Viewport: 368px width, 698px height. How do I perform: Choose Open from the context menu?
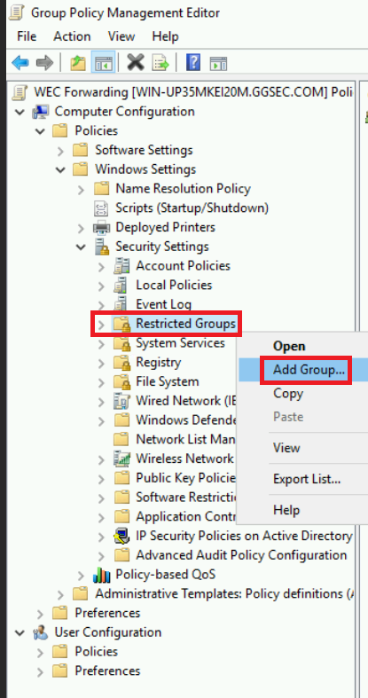point(303,346)
